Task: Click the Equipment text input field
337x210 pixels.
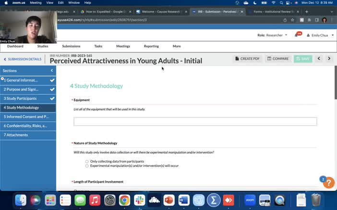Action: 195,121
